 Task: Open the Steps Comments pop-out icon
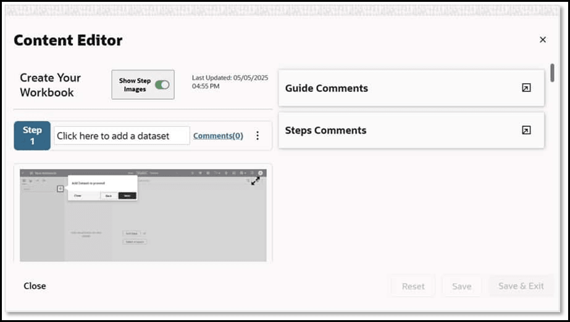(x=526, y=130)
